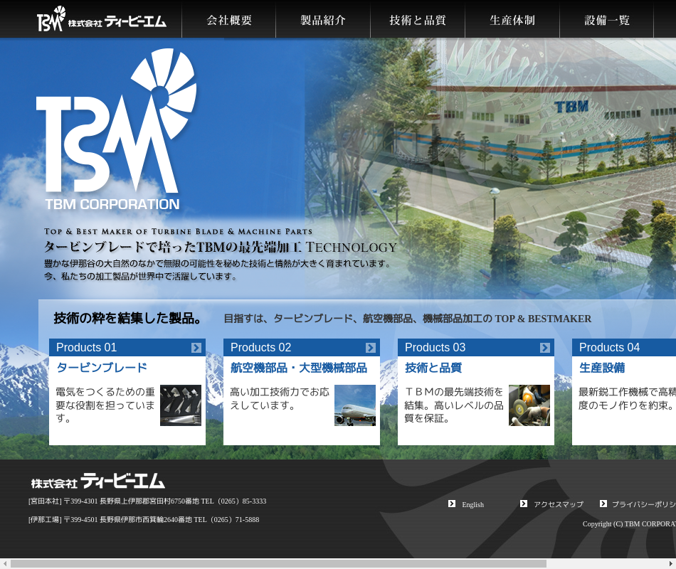Screen dimensions: 676x569
Task: Open the 会社概要 menu item
Action: 229,20
